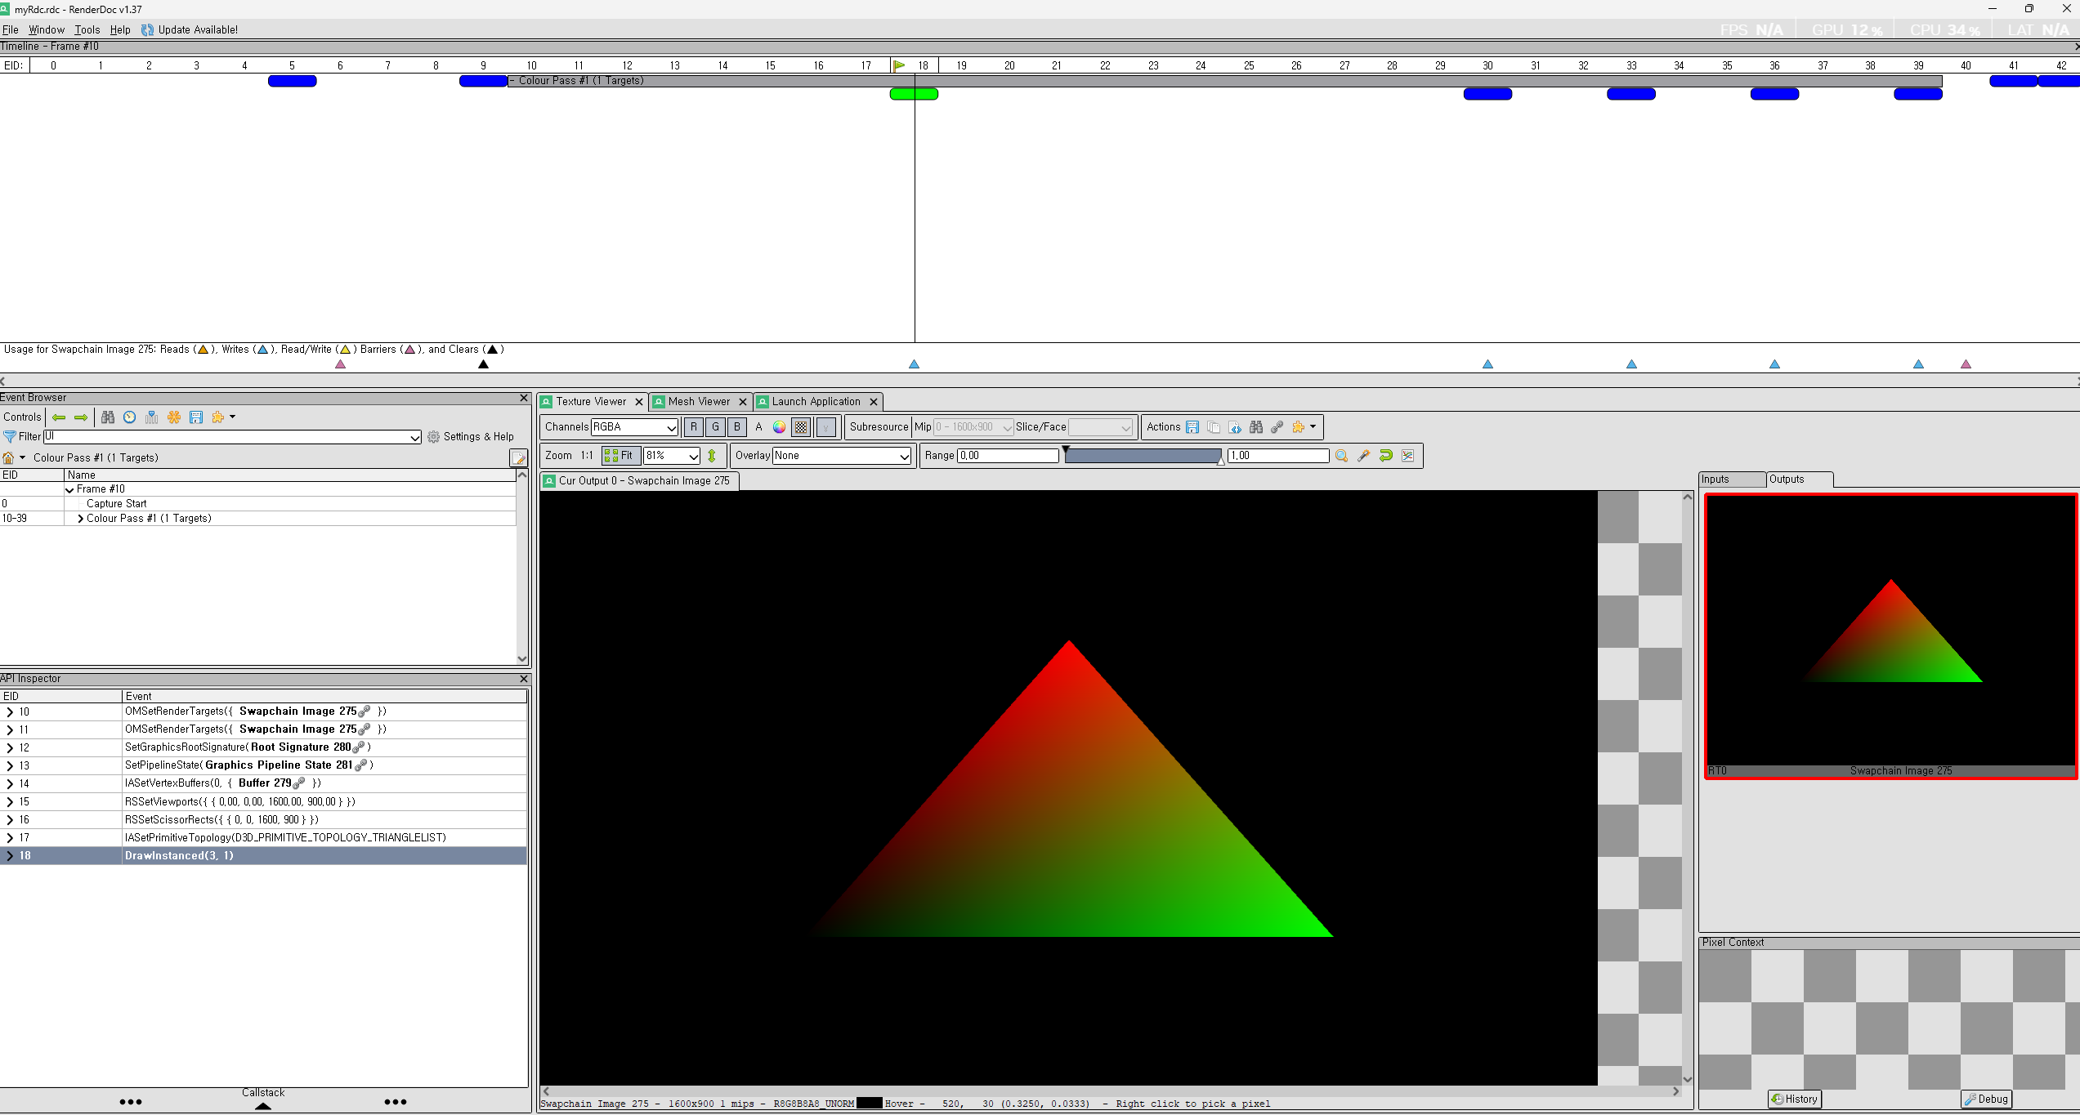The image size is (2080, 1115).
Task: Reset range with the green return arrow icon
Action: coord(1385,456)
